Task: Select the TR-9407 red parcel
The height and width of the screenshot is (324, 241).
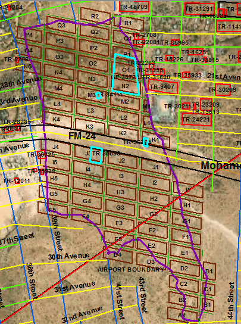Action: pyautogui.click(x=163, y=86)
